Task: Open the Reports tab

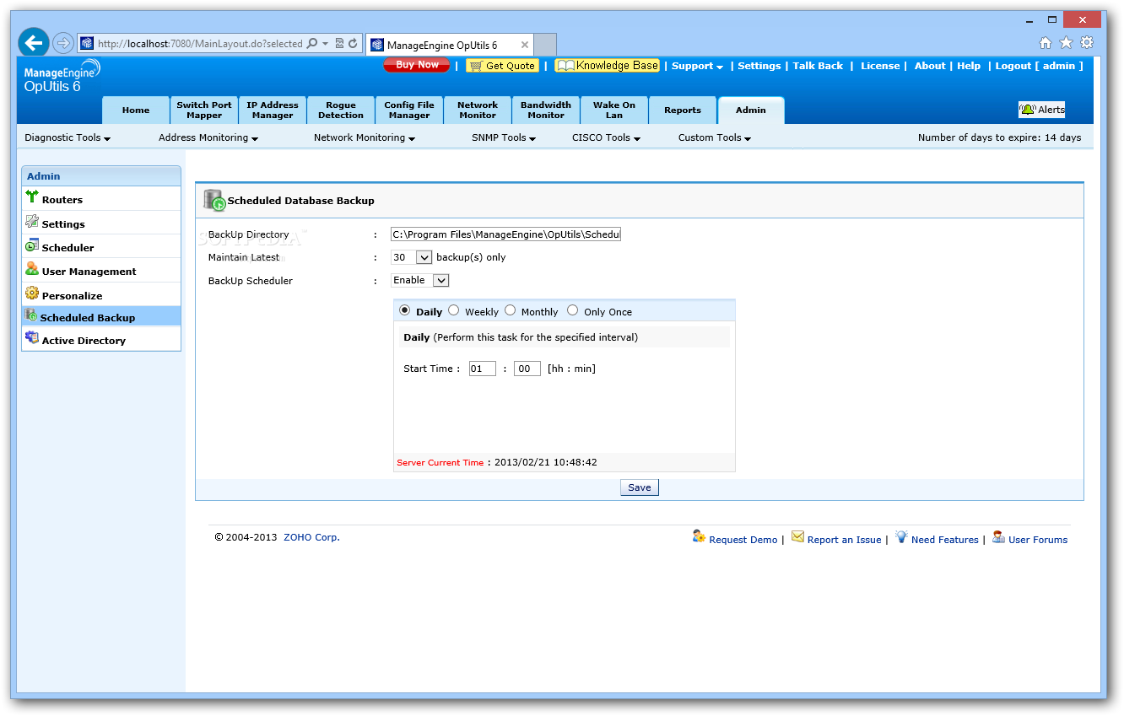Action: [683, 110]
